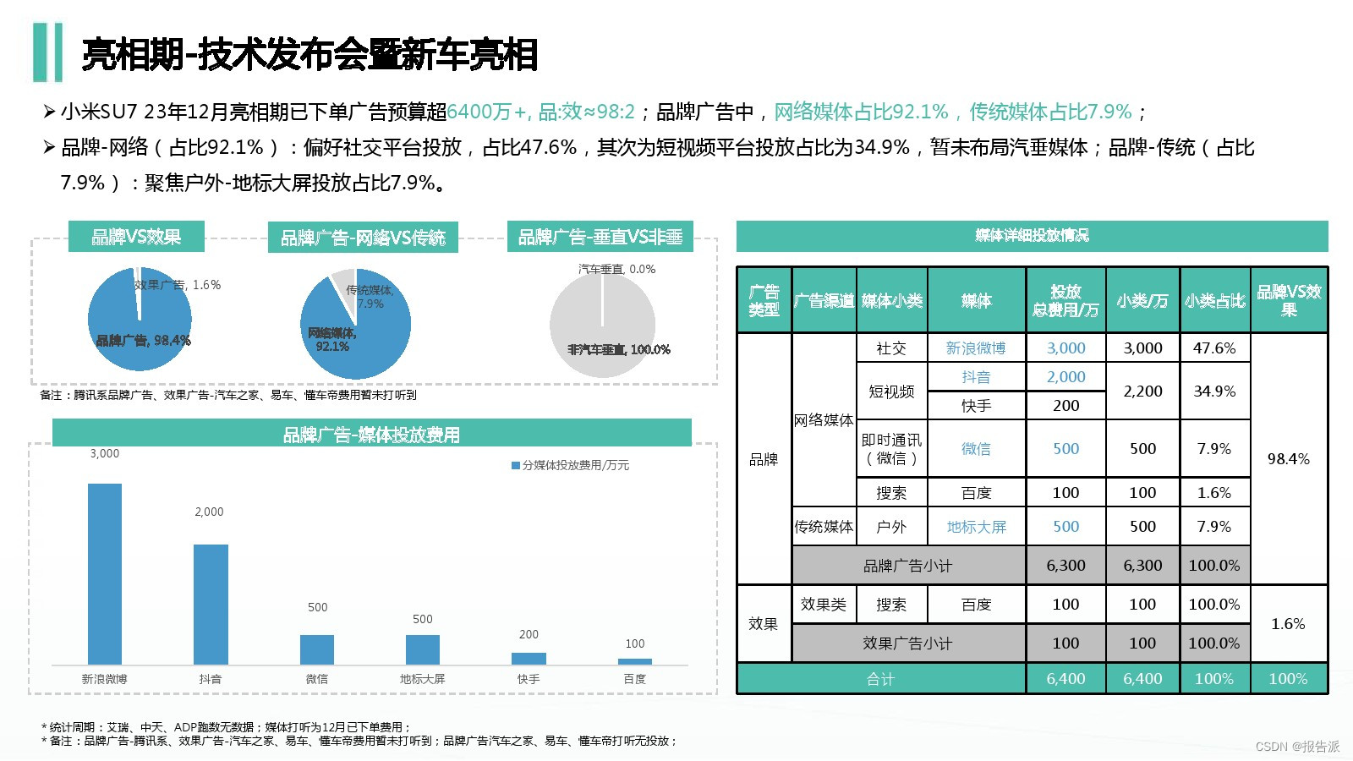Click the 合计 total row label
1353x761 pixels.
coord(881,679)
